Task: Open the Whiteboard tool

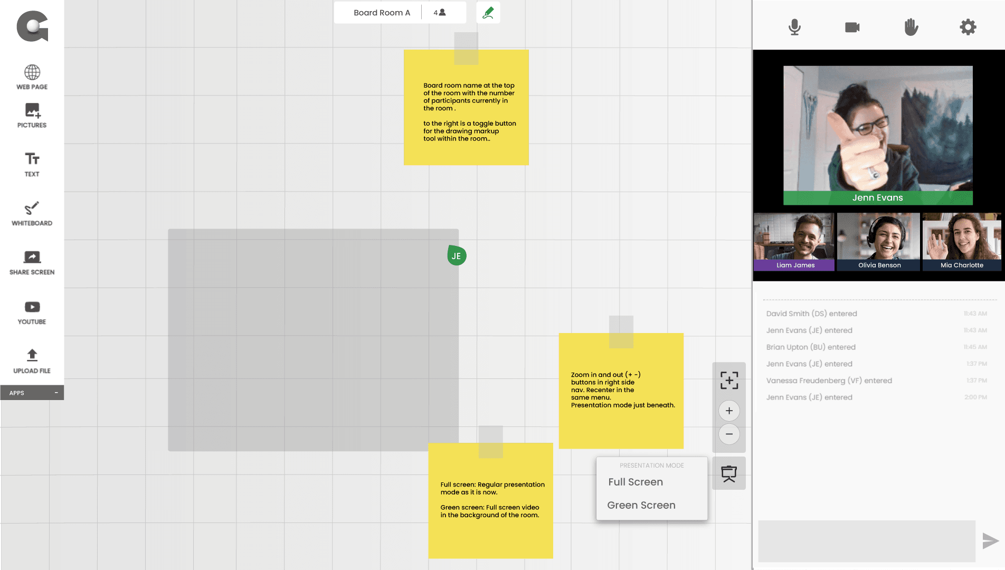Action: pos(32,214)
